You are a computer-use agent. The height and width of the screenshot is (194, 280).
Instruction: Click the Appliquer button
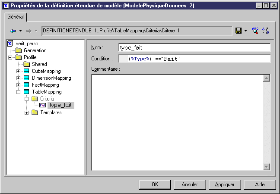pyautogui.click(x=225, y=185)
